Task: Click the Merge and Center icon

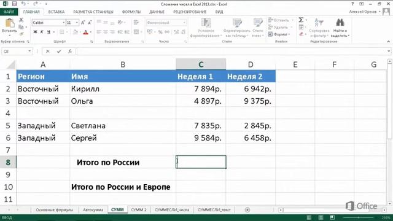Action: 136,32
